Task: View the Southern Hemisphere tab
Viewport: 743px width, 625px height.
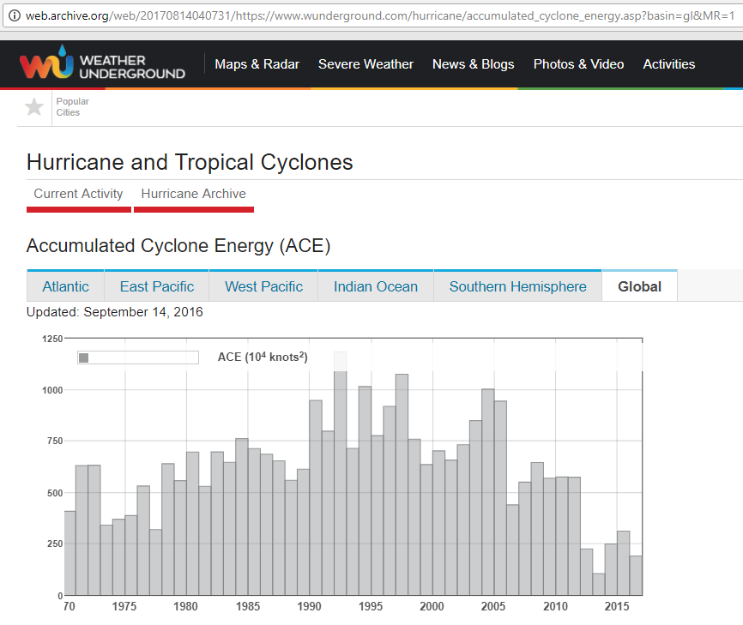Action: 517,286
